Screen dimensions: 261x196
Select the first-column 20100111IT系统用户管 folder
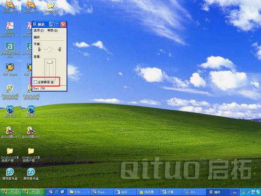click(x=10, y=155)
